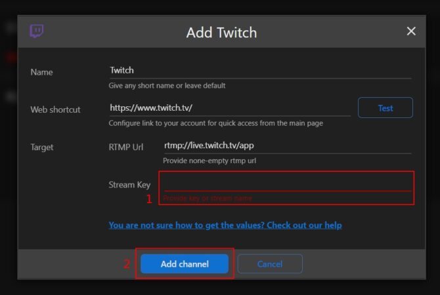This screenshot has width=440, height=295.
Task: Cancel adding the Twitch channel
Action: pyautogui.click(x=270, y=264)
